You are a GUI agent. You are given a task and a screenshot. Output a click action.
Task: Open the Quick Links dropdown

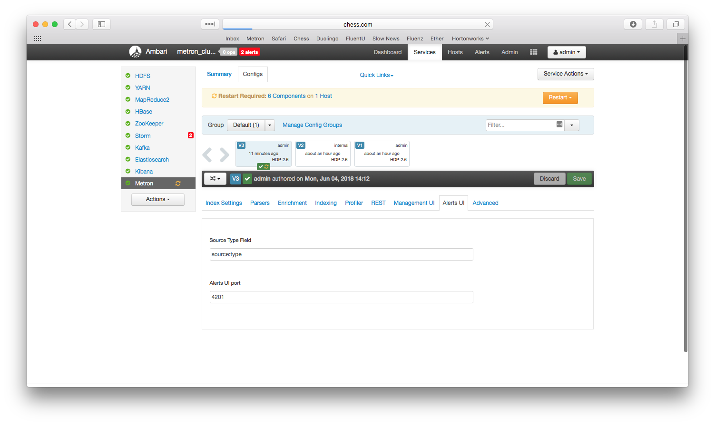click(376, 75)
